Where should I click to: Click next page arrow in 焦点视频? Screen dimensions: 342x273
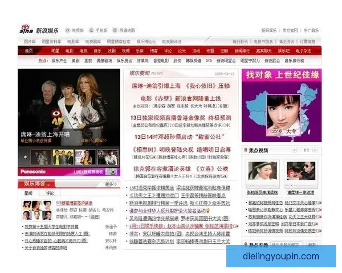[x=315, y=150]
